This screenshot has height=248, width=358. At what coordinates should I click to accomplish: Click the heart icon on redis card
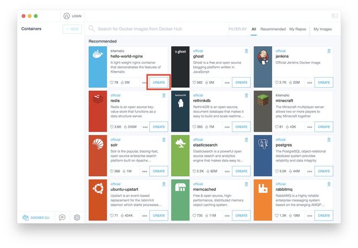click(x=111, y=127)
